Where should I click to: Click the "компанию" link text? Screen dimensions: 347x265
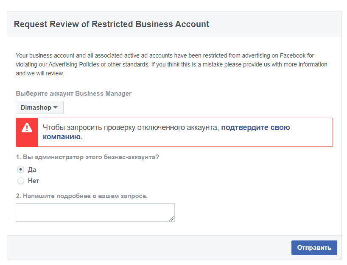pyautogui.click(x=62, y=137)
